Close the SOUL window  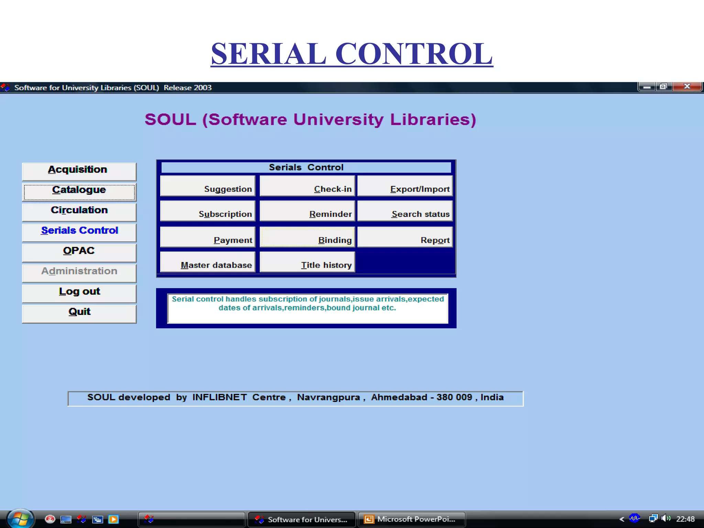(x=687, y=87)
